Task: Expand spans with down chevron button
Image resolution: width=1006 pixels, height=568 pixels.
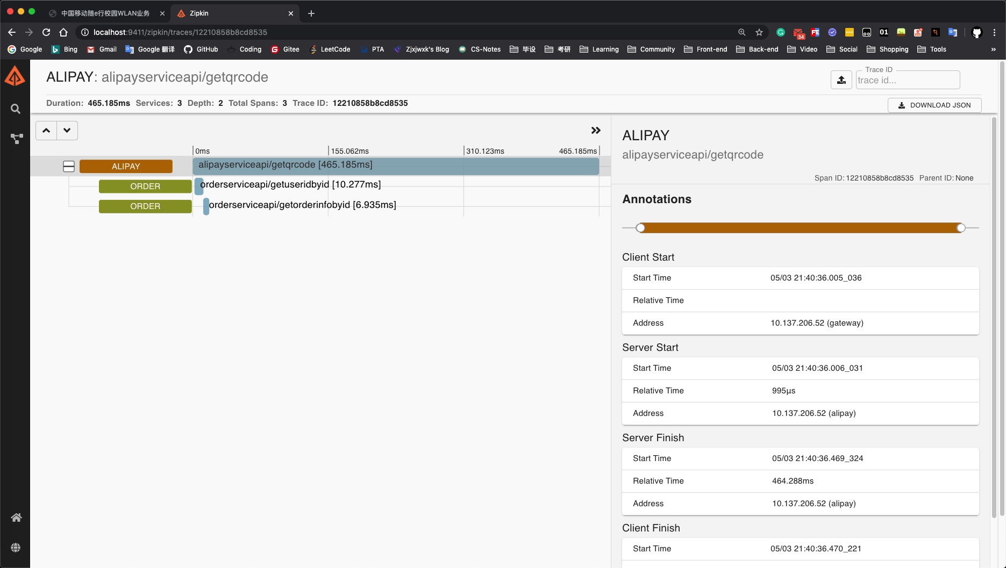Action: pos(67,131)
